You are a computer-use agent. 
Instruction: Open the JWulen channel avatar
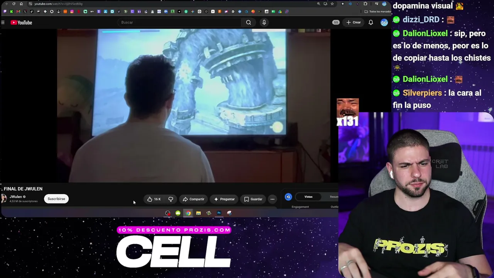coord(4,199)
